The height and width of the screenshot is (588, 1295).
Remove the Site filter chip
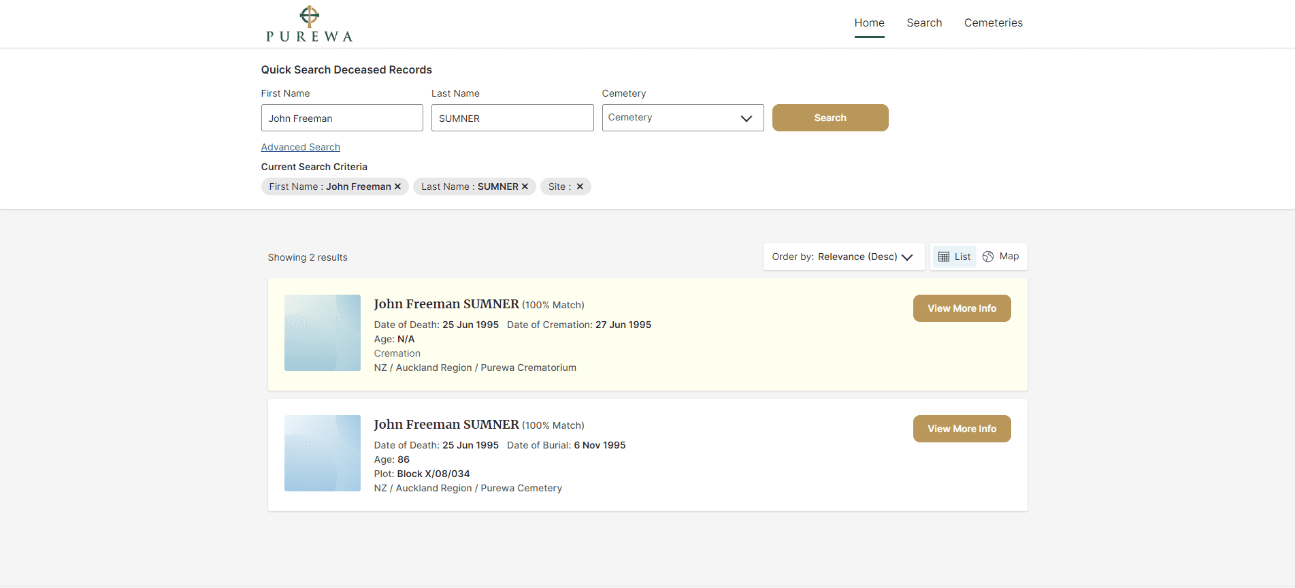[x=580, y=186]
